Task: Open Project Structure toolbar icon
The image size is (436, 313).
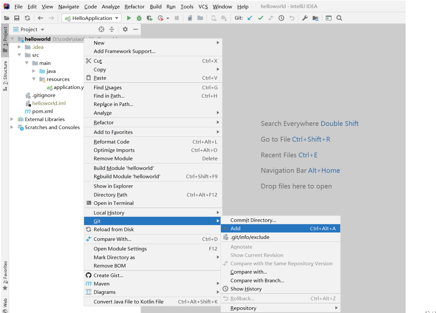Action: pos(315,18)
